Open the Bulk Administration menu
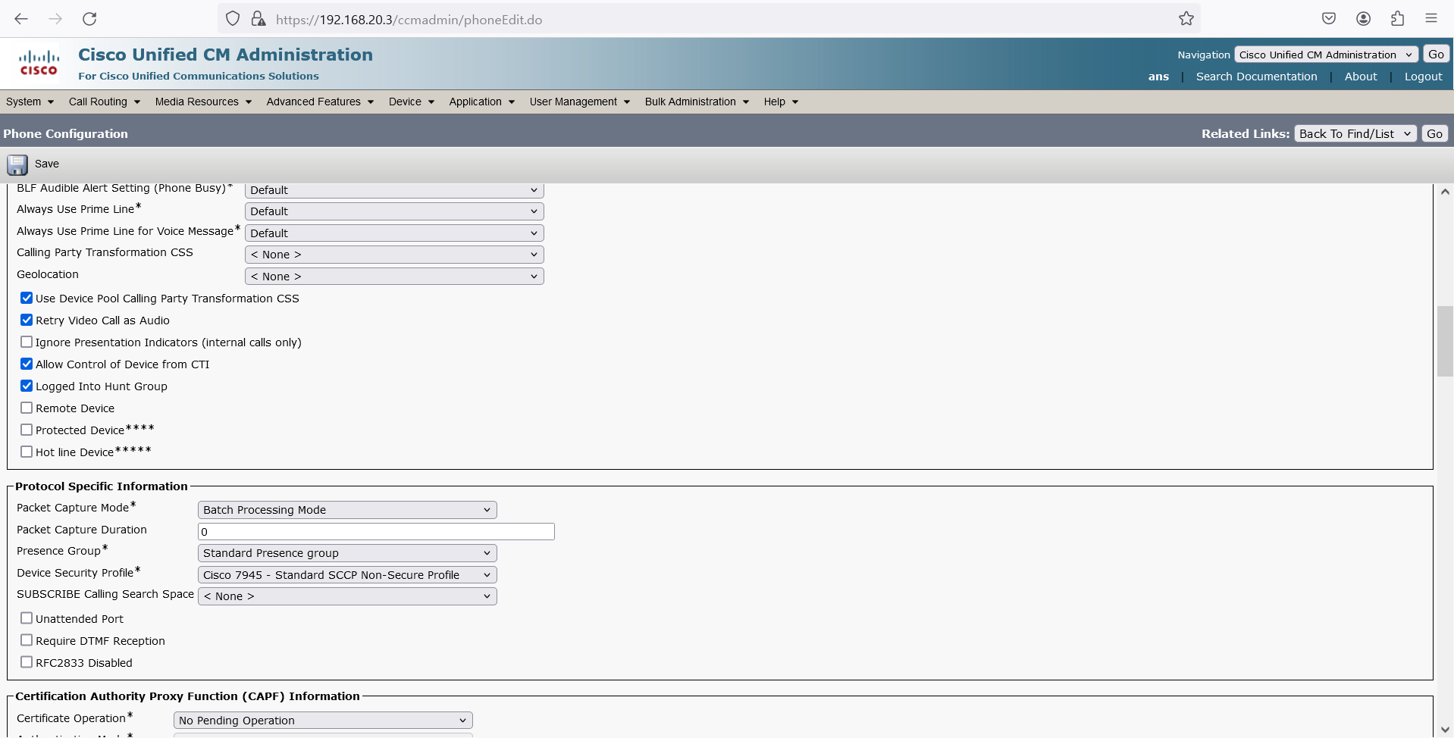Screen dimensions: 1454x738 (x=697, y=102)
